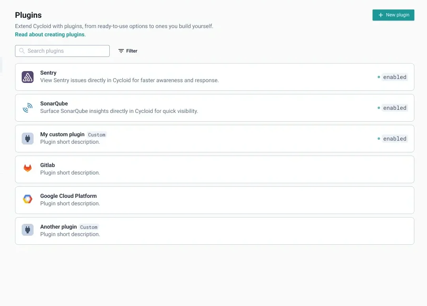The height and width of the screenshot is (306, 427).
Task: Click the My custom plugin plug icon
Action: click(x=28, y=139)
